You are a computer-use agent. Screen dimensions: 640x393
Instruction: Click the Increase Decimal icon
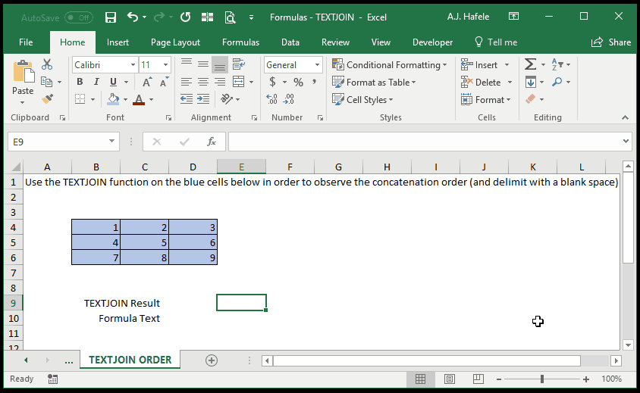(x=271, y=99)
